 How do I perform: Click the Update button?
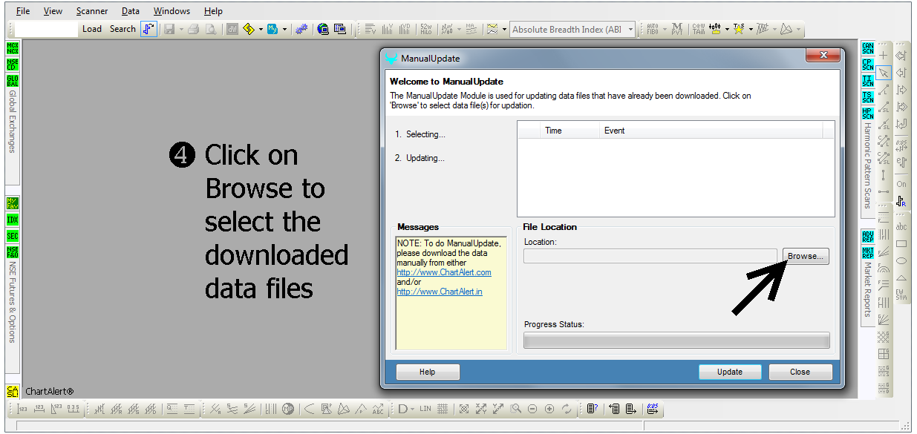click(730, 372)
